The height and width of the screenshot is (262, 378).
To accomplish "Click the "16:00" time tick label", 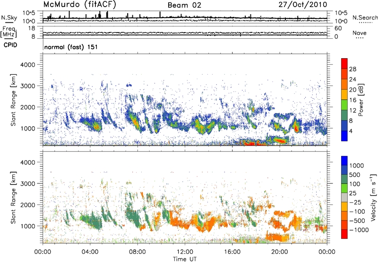I will click(232, 252).
